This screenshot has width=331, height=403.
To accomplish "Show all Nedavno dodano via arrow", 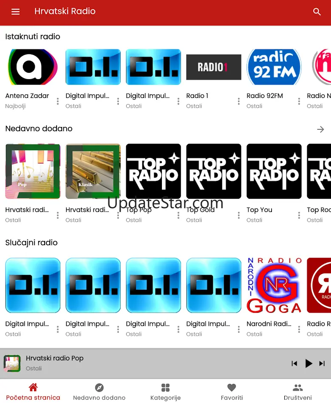I will [320, 129].
